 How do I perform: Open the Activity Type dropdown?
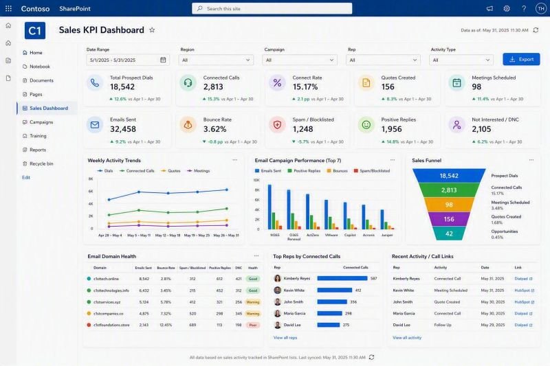coord(461,60)
